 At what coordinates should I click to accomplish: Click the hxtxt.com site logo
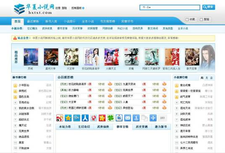[x=34, y=9]
